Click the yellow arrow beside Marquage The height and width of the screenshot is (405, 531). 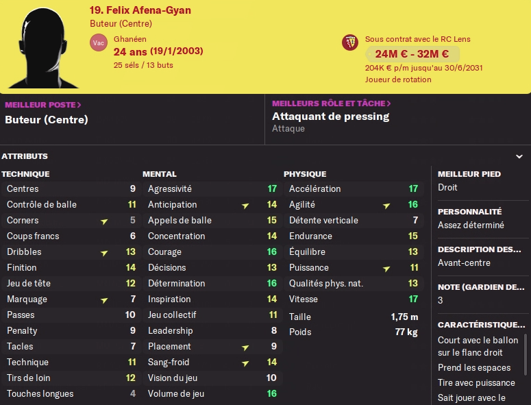tap(104, 299)
